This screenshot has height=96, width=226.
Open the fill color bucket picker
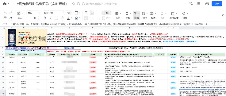78,18
